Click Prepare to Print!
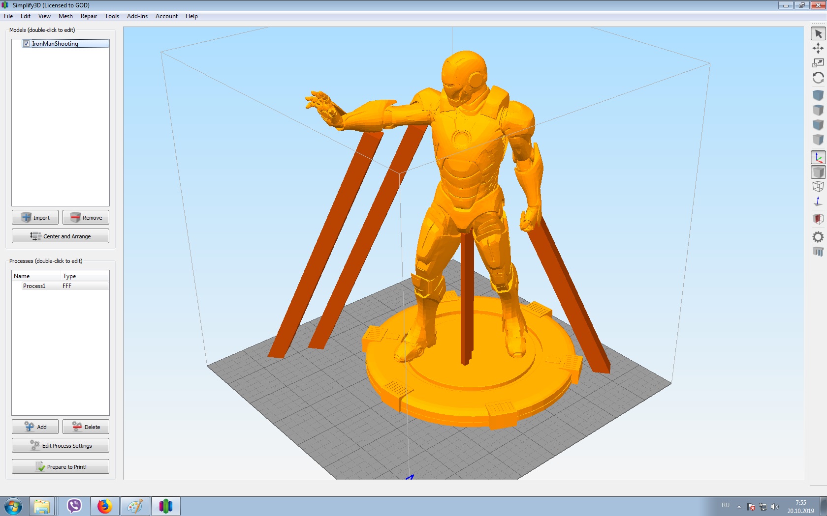Screen dimensions: 827x516 point(61,466)
